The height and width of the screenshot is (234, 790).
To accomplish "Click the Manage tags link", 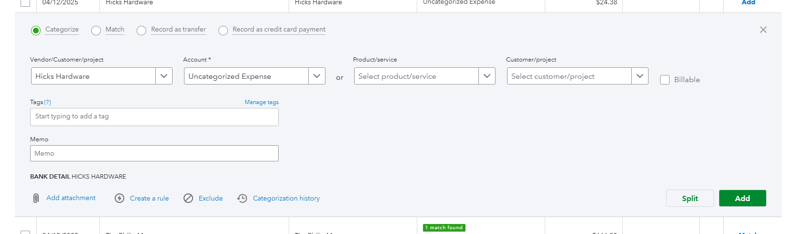I will click(261, 102).
